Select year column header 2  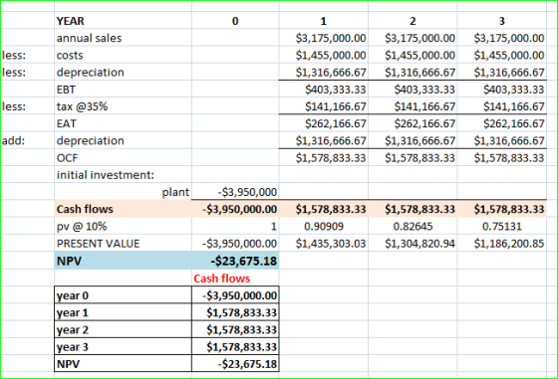pos(413,21)
